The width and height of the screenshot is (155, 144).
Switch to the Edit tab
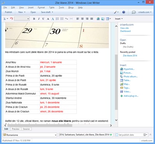pos(6,129)
